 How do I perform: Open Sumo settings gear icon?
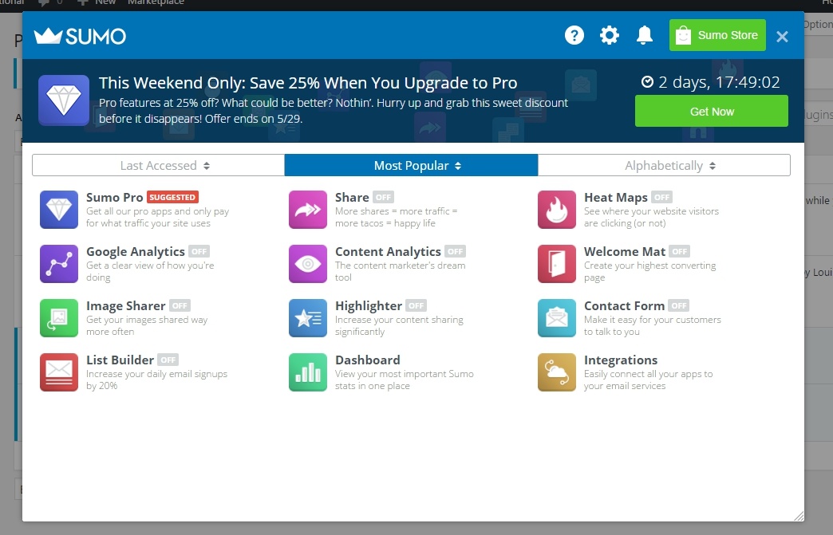[610, 36]
